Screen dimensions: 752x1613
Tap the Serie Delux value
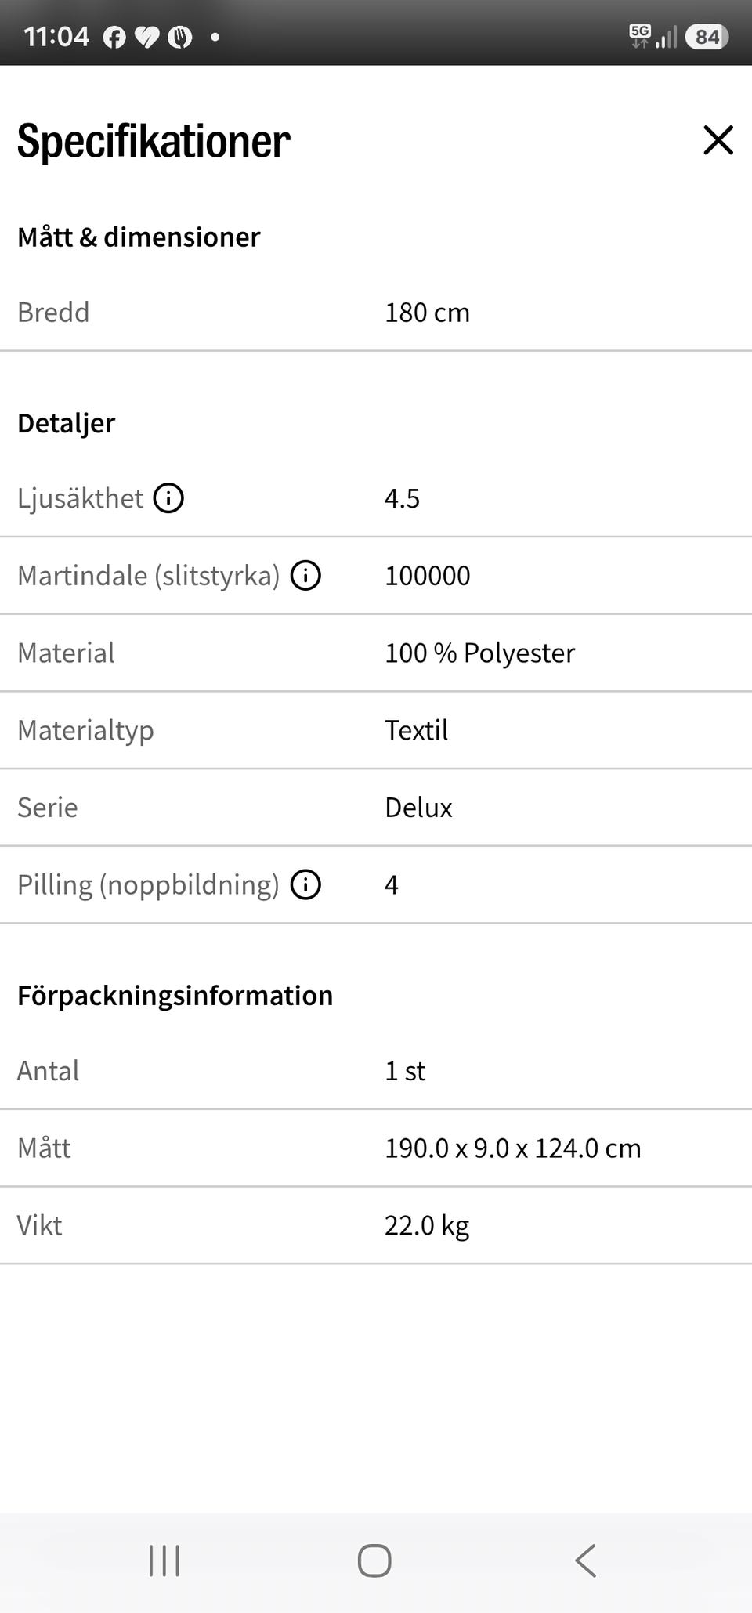click(x=418, y=808)
